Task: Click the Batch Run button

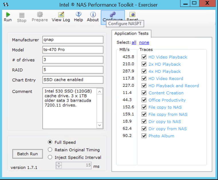Action: (28, 154)
